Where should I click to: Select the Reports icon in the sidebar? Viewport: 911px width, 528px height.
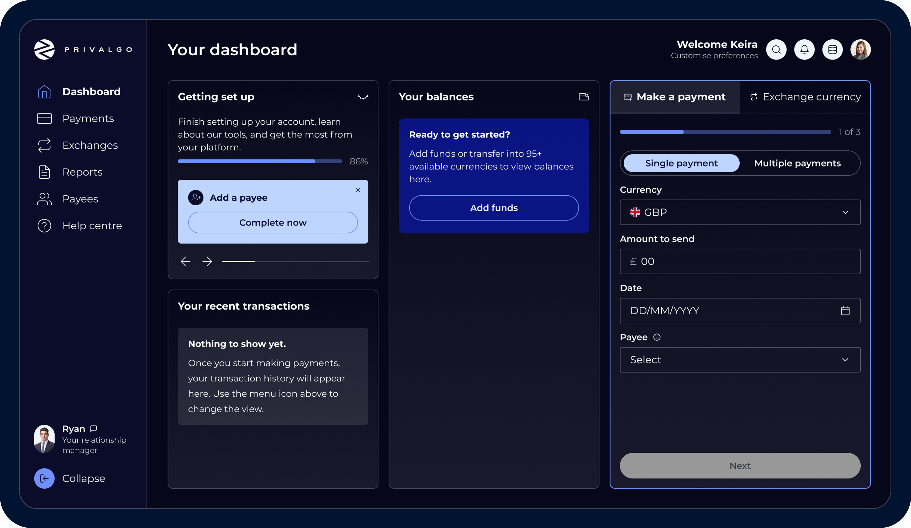[x=44, y=172]
